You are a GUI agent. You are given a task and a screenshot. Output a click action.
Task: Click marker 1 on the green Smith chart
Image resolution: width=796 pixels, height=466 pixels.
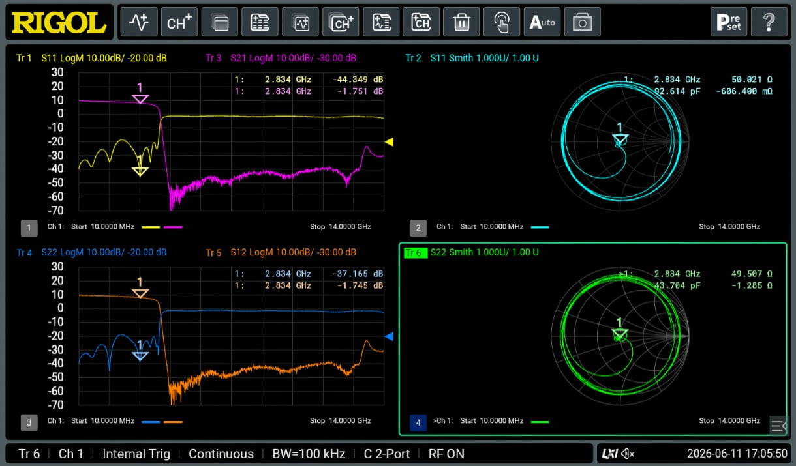pos(620,334)
